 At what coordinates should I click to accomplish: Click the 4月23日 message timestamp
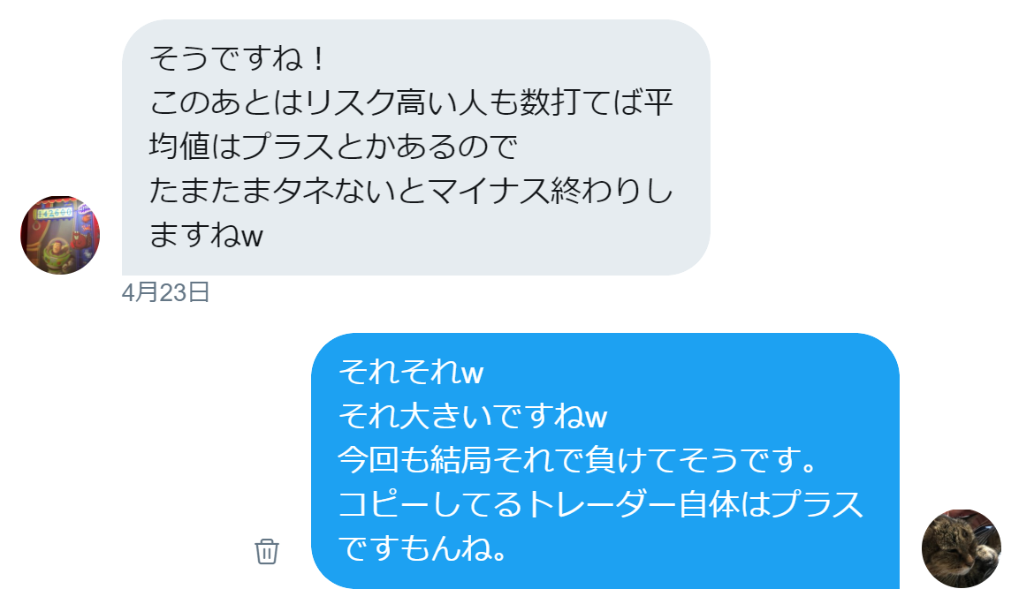(x=165, y=292)
